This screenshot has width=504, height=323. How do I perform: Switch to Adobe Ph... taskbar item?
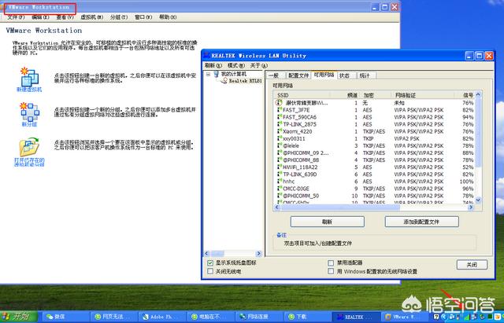(x=161, y=317)
